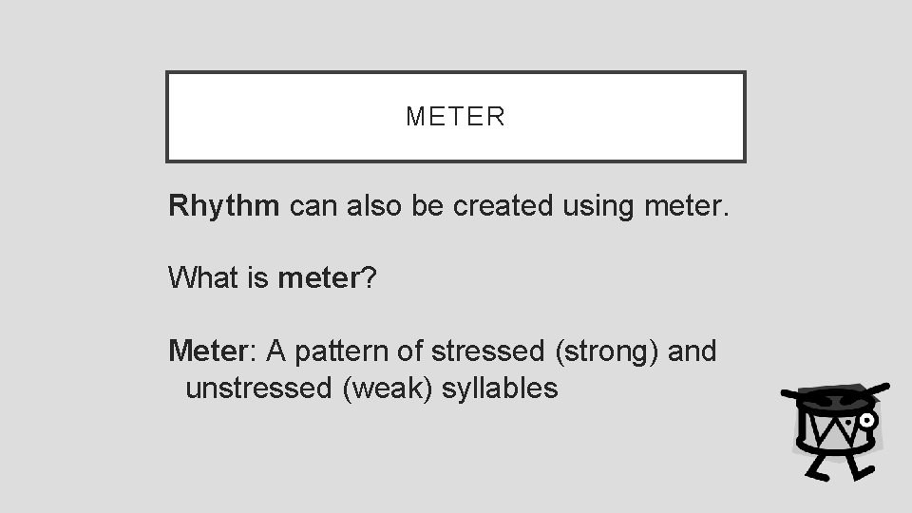
Task: Click the word stressed before (strong)
Action: 487,351
